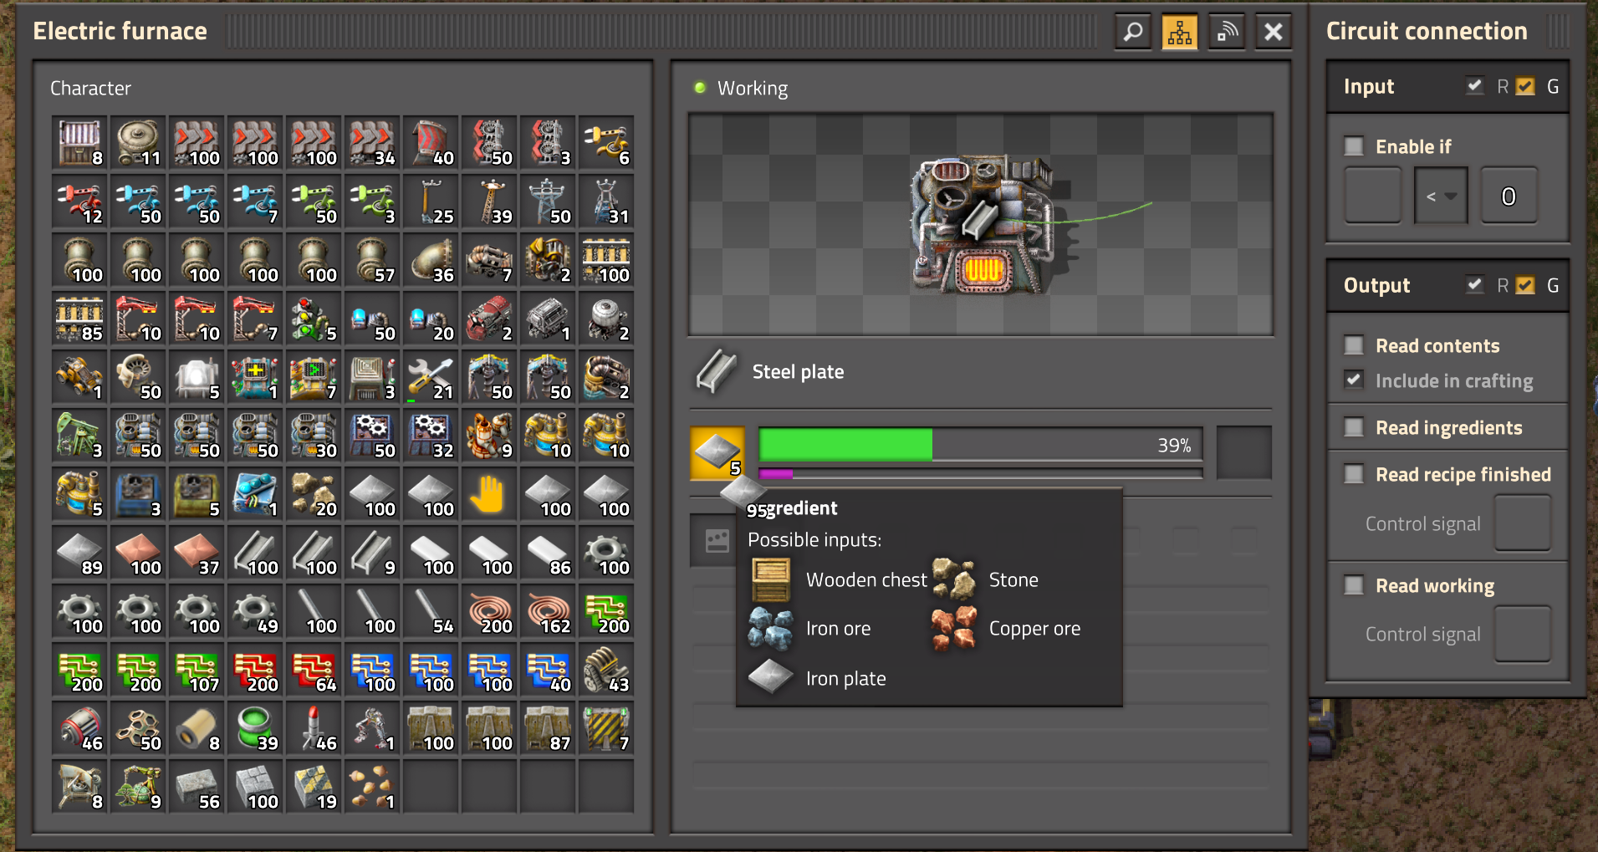Select the locomotive stack of 7
1598x852 pixels.
coord(489,260)
